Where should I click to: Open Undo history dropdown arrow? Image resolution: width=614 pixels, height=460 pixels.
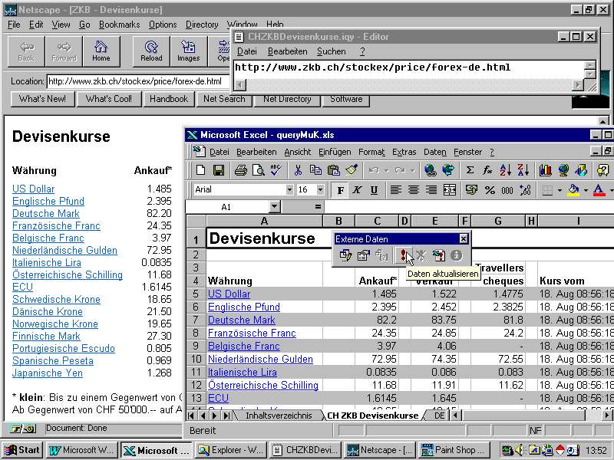pos(386,170)
